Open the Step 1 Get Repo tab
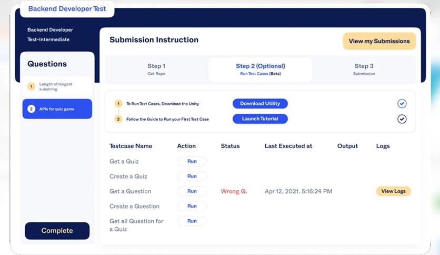Viewport: 440px width, 255px height. pyautogui.click(x=156, y=70)
